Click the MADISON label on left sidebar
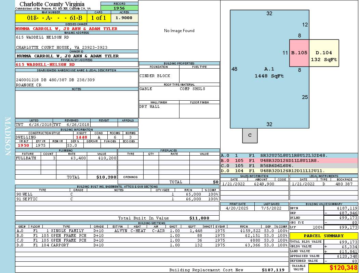The width and height of the screenshot is (359, 273). pos(8,136)
